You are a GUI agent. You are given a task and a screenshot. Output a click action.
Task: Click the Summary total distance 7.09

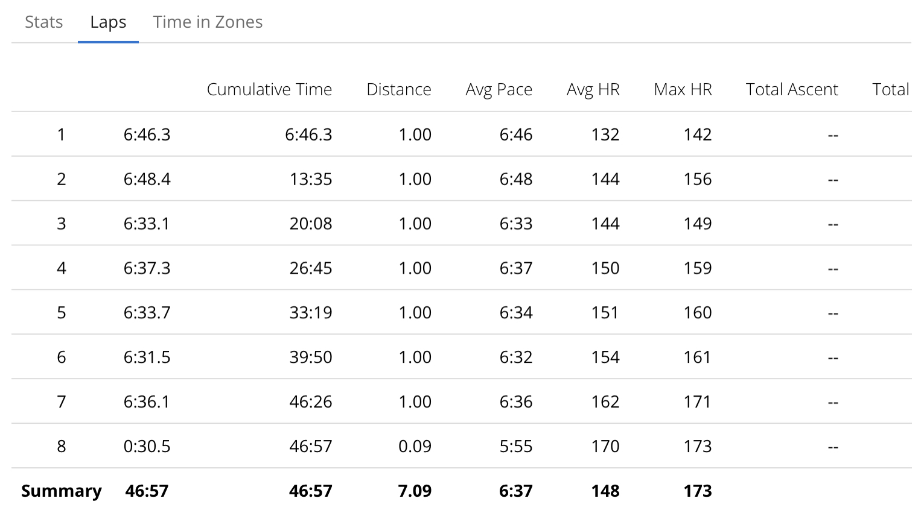[415, 491]
